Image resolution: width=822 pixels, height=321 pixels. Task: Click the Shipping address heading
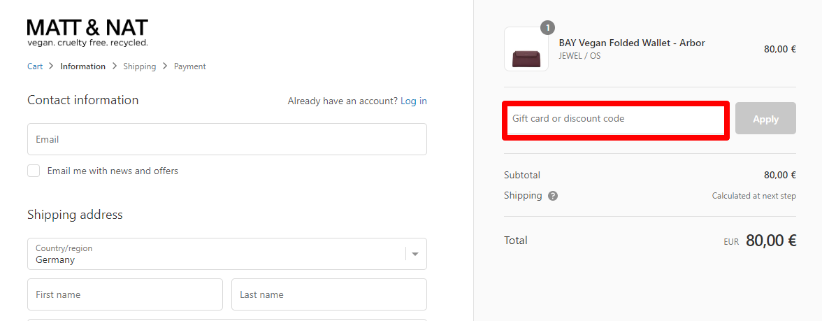(x=75, y=215)
